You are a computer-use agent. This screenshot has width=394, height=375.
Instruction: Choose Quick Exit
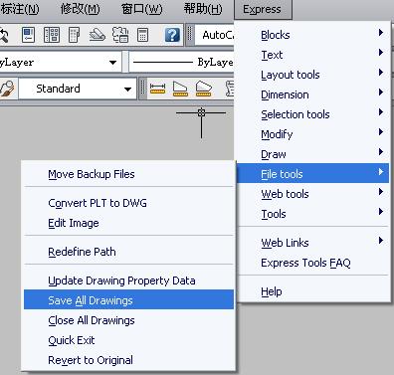128,340
